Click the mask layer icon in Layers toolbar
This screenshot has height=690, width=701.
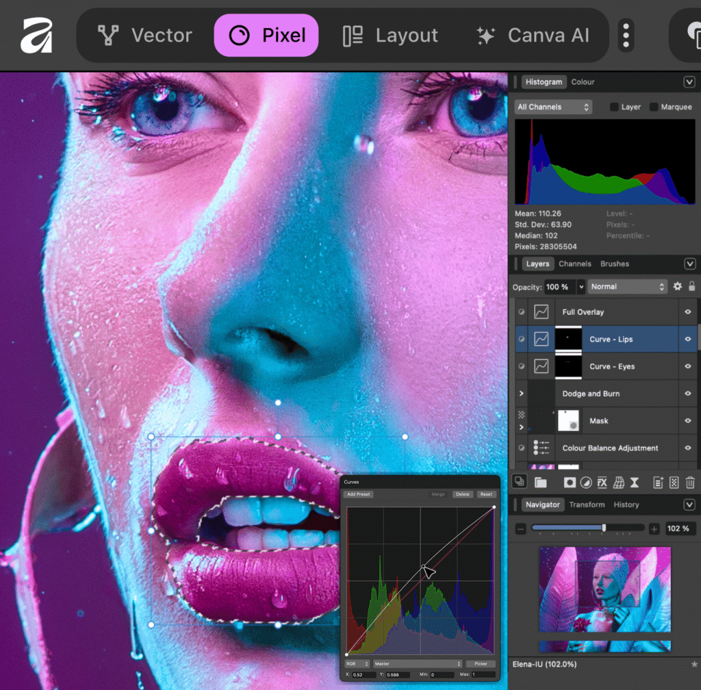point(570,483)
